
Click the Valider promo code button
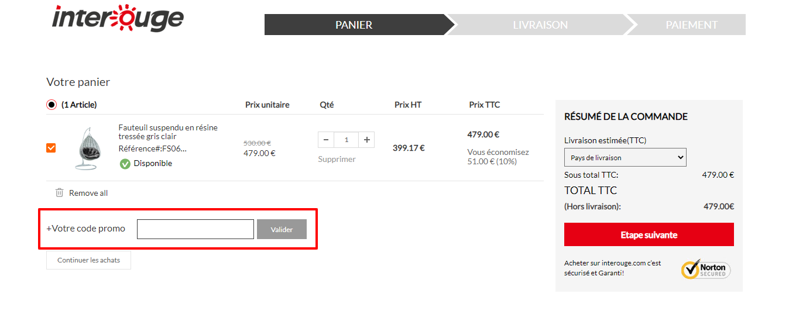point(282,229)
